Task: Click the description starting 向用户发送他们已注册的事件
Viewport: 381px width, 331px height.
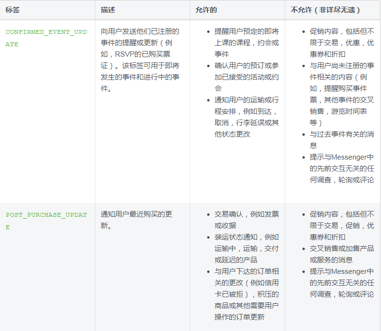Action: 140,60
